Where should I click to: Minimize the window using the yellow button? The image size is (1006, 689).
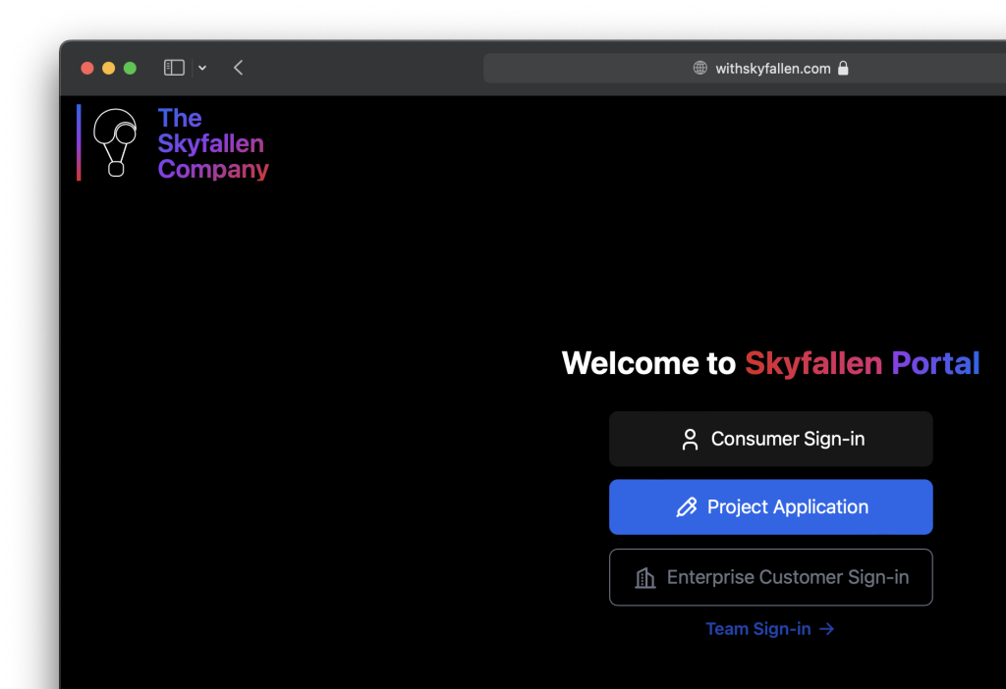pos(108,68)
